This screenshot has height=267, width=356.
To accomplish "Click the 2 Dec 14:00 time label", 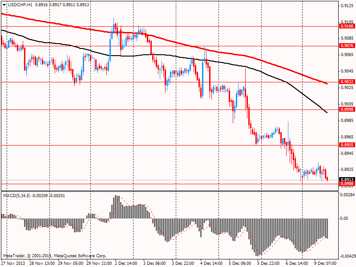I will tap(126, 263).
